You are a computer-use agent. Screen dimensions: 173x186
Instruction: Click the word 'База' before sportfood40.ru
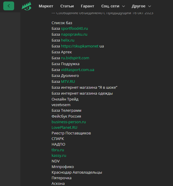point(56,29)
